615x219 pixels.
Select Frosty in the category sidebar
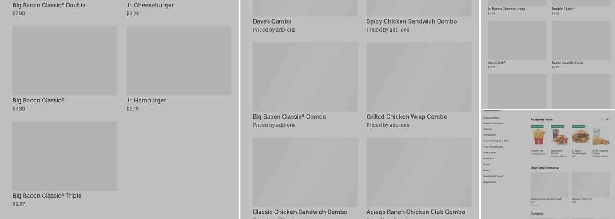pyautogui.click(x=486, y=164)
